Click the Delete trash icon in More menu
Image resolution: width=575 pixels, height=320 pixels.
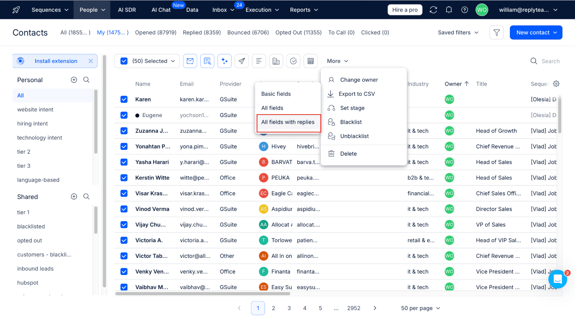(331, 154)
